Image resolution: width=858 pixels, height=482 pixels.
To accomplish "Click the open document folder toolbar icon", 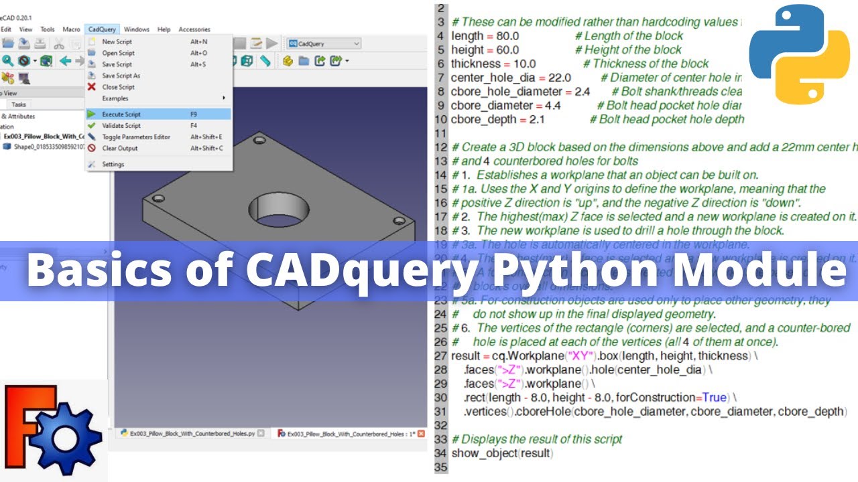I will (9, 44).
